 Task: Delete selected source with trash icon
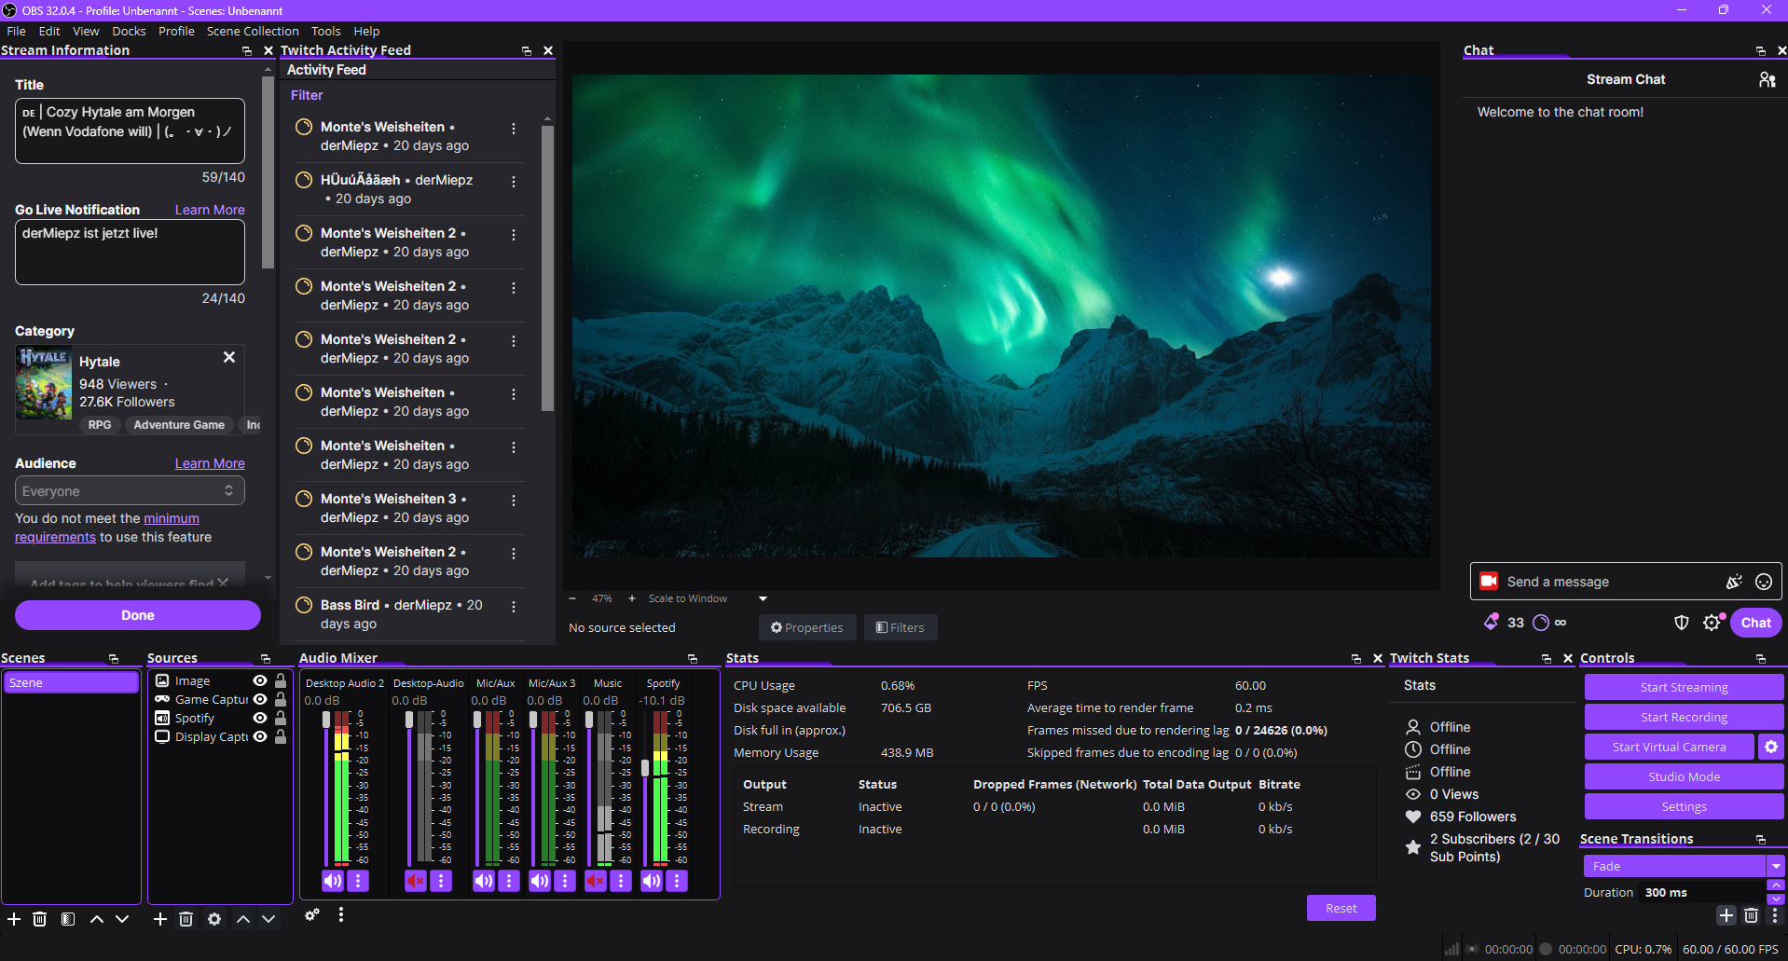(186, 919)
